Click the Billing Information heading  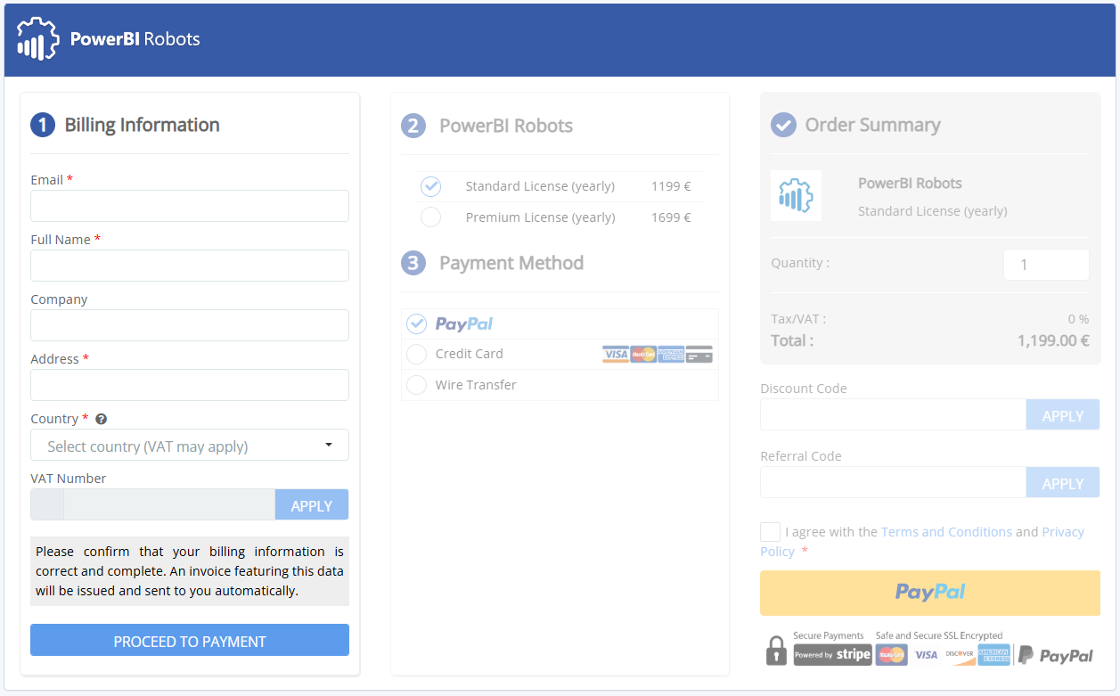click(142, 125)
